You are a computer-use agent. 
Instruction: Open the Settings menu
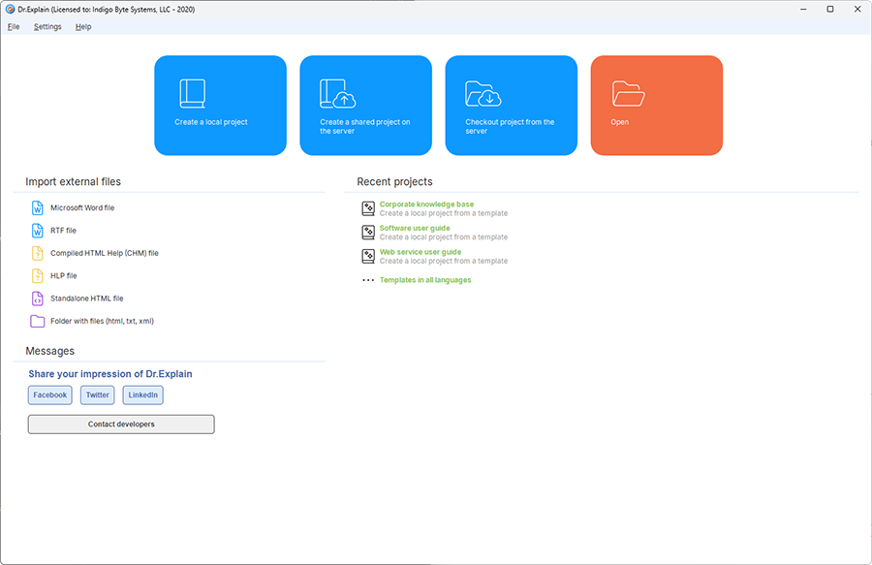coord(47,27)
